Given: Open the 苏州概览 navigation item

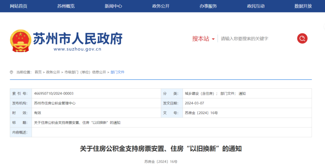Looking at the screenshot, I should click(66, 6).
